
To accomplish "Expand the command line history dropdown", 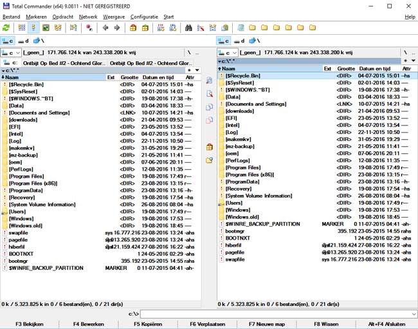I will [414, 314].
